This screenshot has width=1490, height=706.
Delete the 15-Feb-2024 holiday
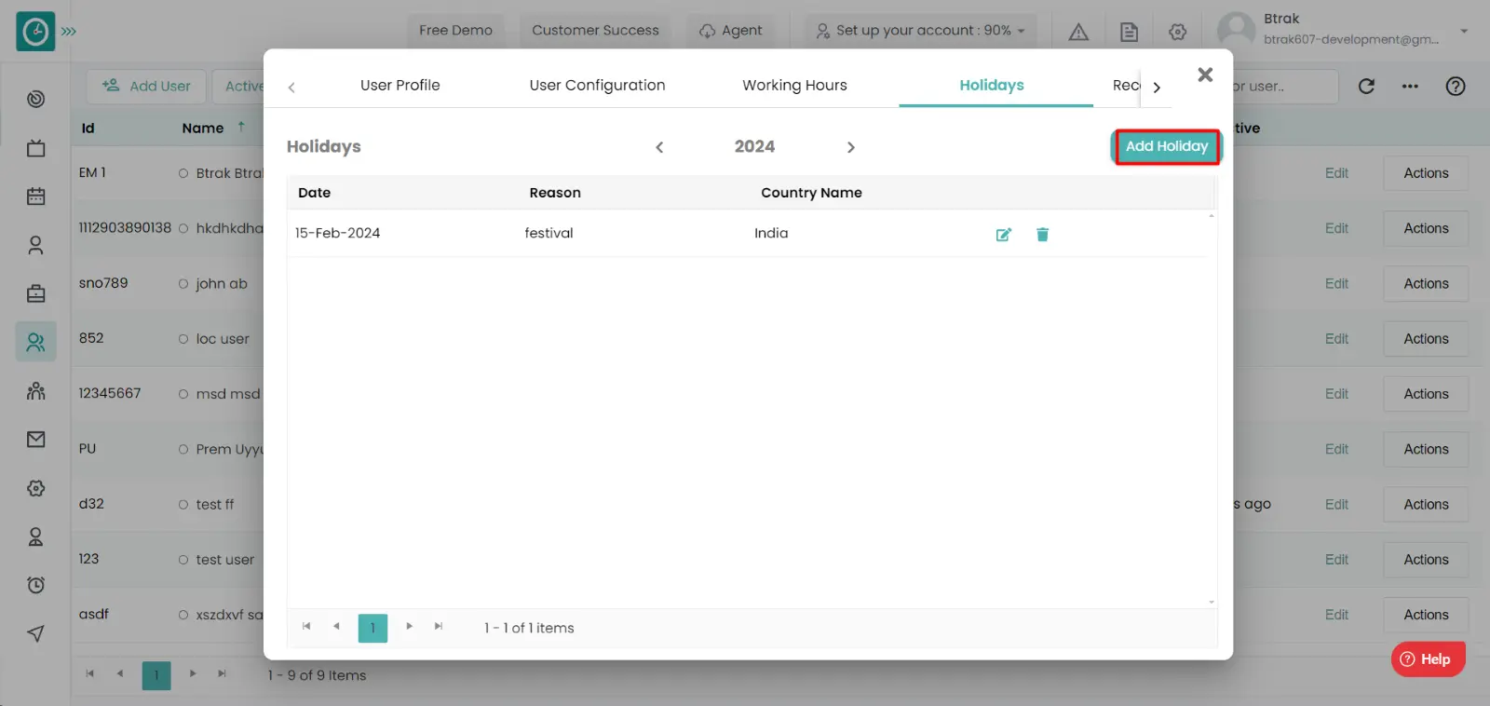tap(1042, 235)
